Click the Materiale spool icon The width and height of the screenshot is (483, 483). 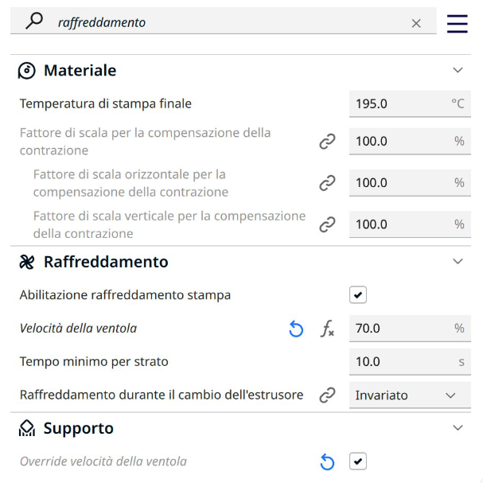27,71
